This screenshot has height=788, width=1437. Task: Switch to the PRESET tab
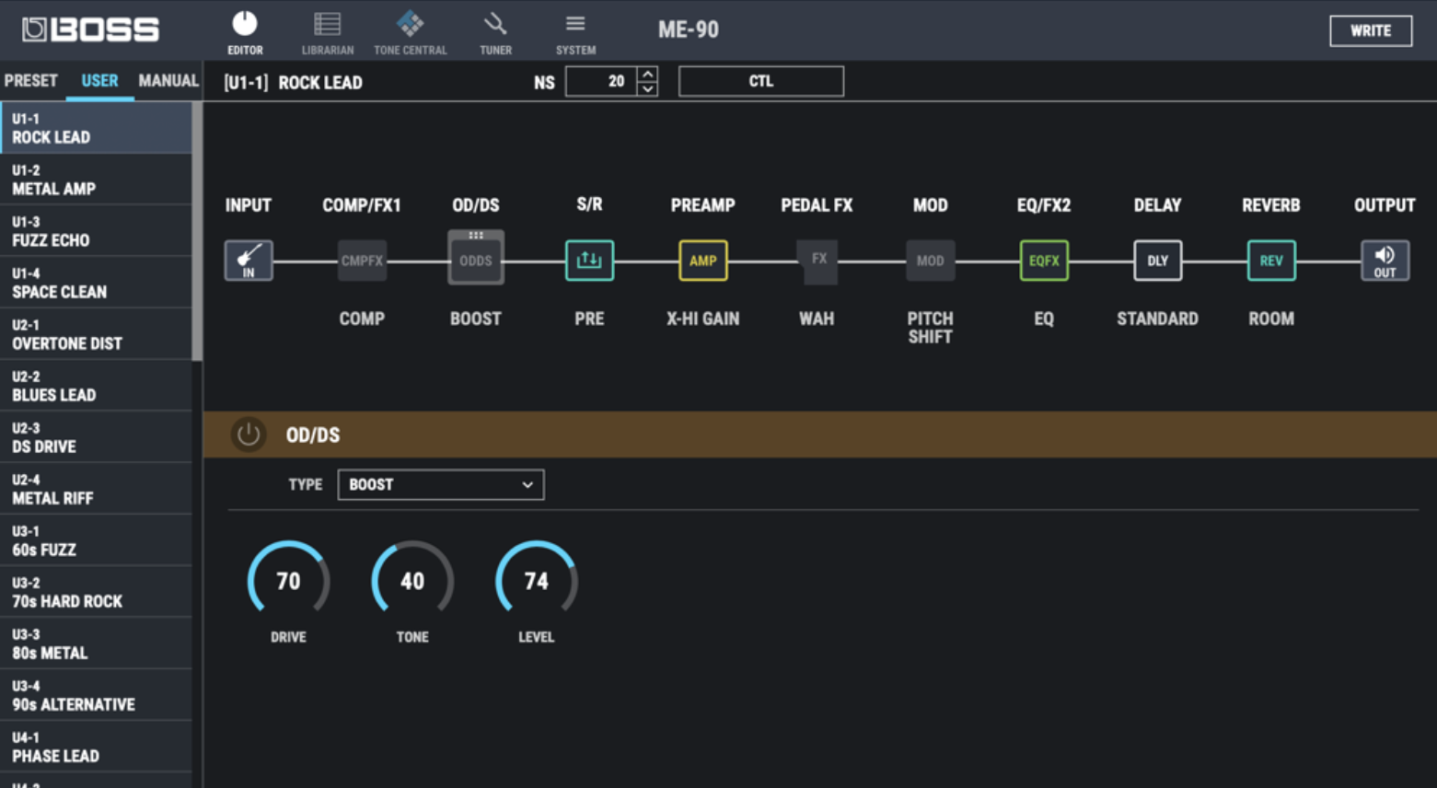coord(31,81)
